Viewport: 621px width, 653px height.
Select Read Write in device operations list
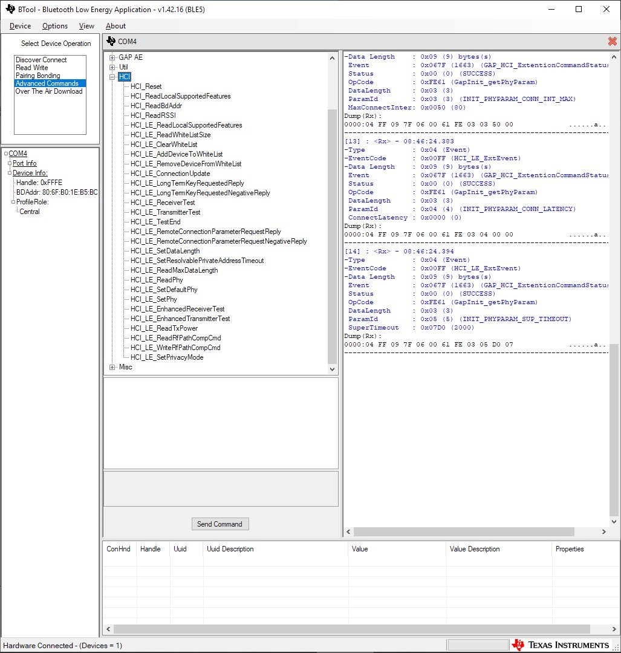[x=37, y=67]
